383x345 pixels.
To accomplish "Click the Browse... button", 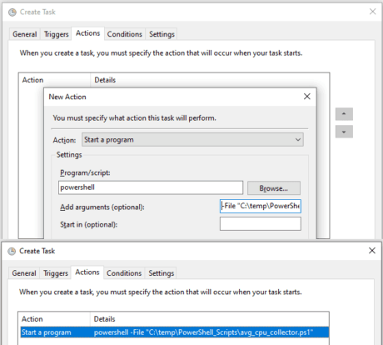I will (x=274, y=188).
